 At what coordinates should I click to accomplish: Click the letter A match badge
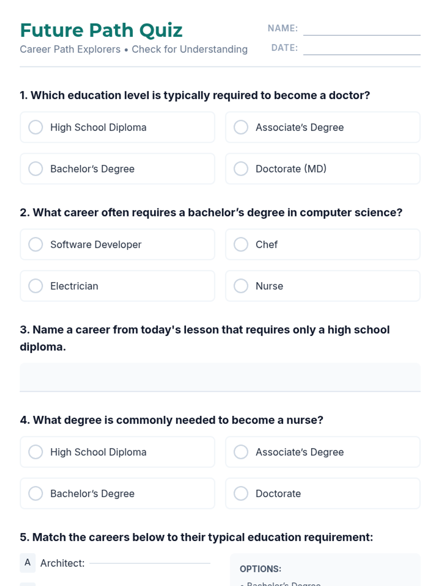click(x=27, y=563)
